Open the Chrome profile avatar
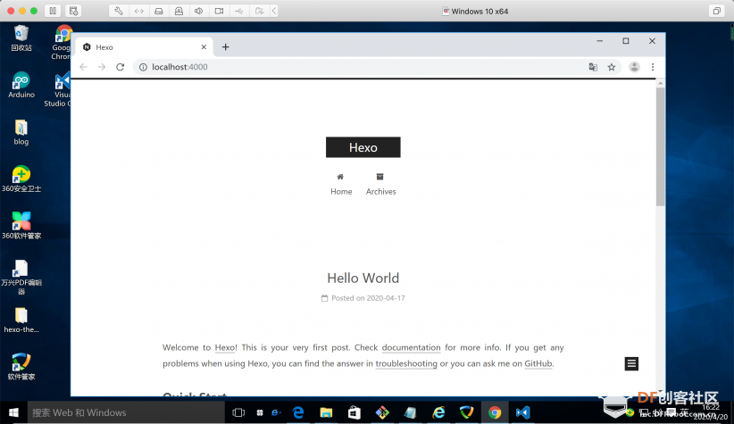Viewport: 734px width, 424px height. tap(634, 67)
